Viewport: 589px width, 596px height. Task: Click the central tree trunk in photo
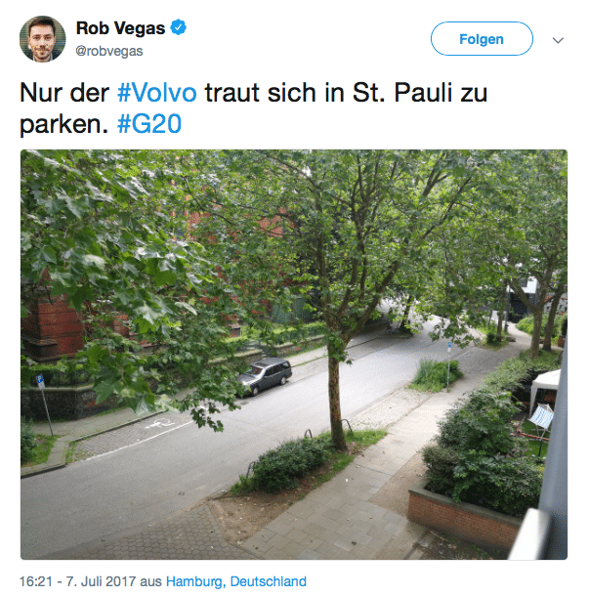point(335,401)
